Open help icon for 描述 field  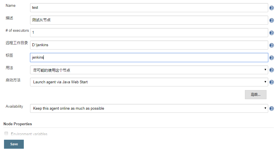coord(272,20)
